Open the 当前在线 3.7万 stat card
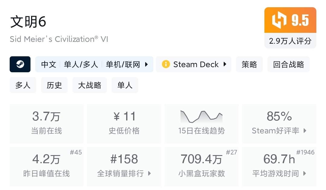The image size is (326, 190). click(46, 123)
